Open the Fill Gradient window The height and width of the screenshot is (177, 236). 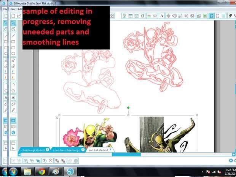130,16
